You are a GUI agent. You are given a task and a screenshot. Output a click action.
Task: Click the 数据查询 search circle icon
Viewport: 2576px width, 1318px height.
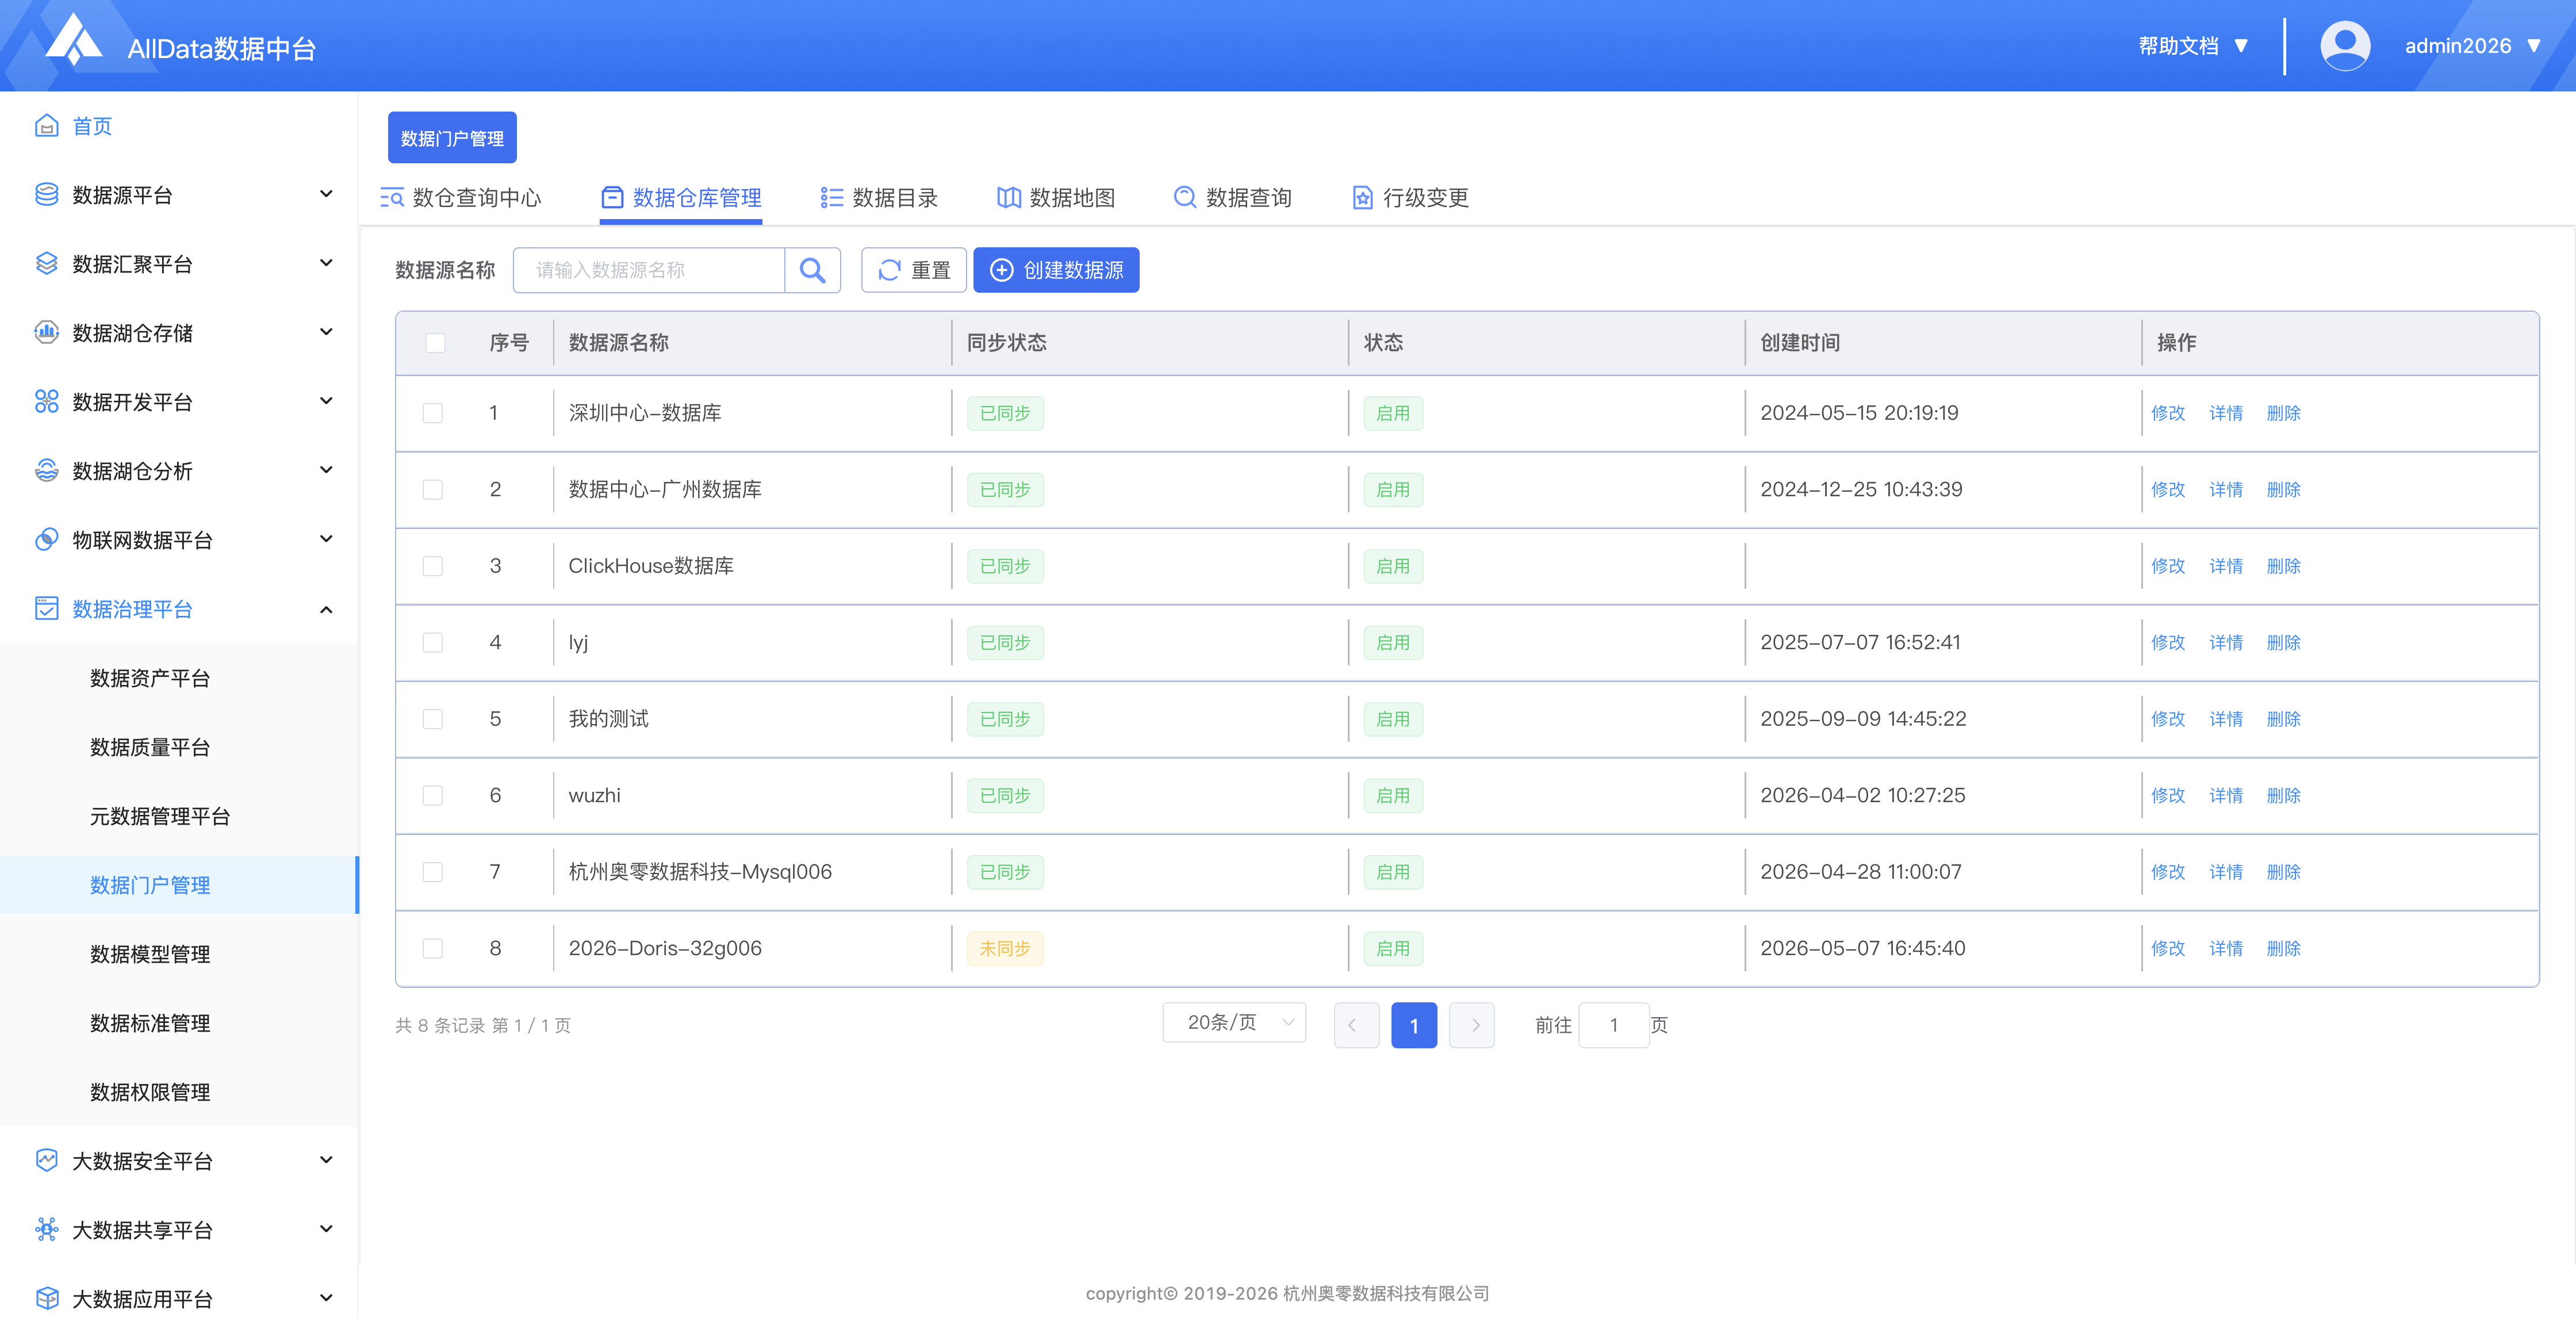pos(1184,197)
